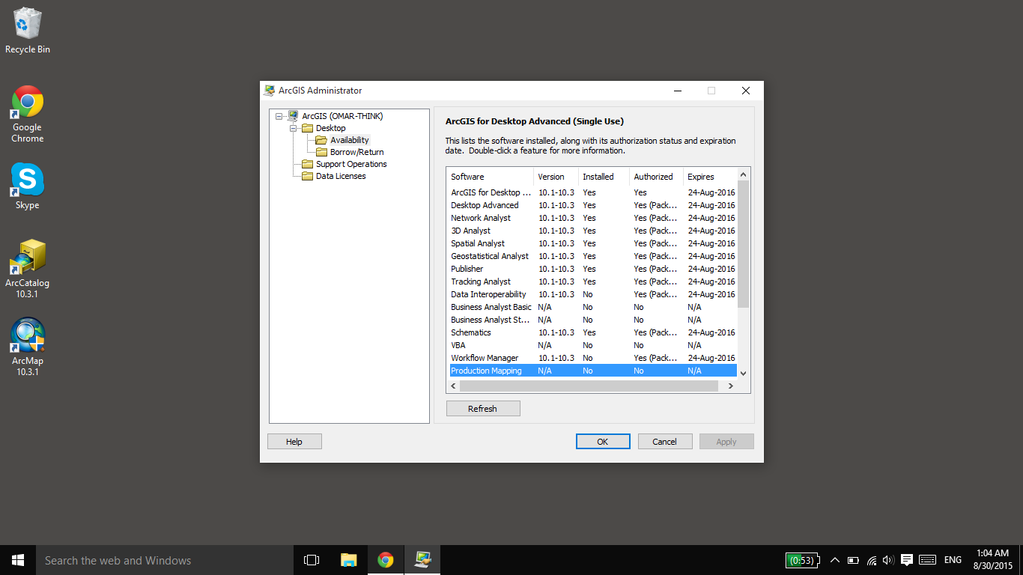
Task: Click the vertical scrollbar thumb in the list
Action: [x=744, y=244]
